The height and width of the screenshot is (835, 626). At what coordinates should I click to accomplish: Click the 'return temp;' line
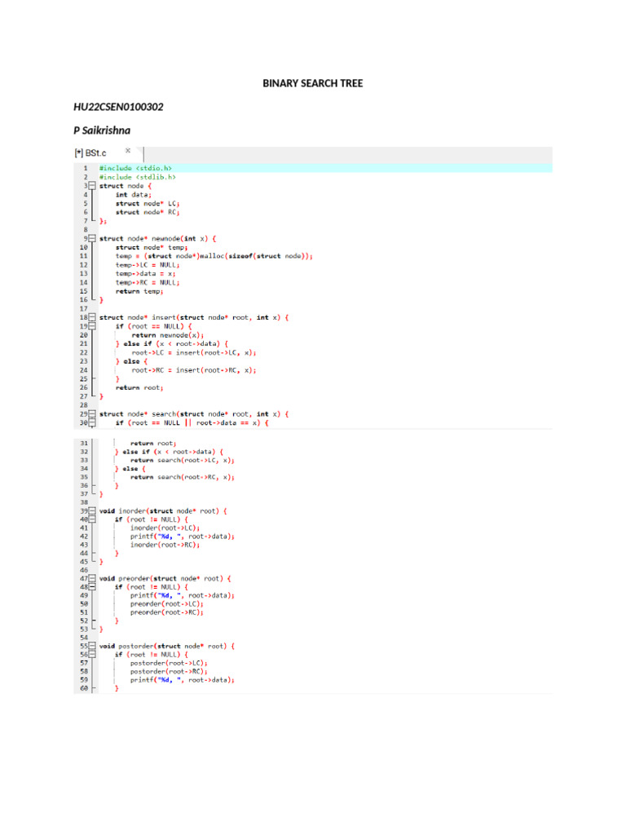click(x=139, y=291)
